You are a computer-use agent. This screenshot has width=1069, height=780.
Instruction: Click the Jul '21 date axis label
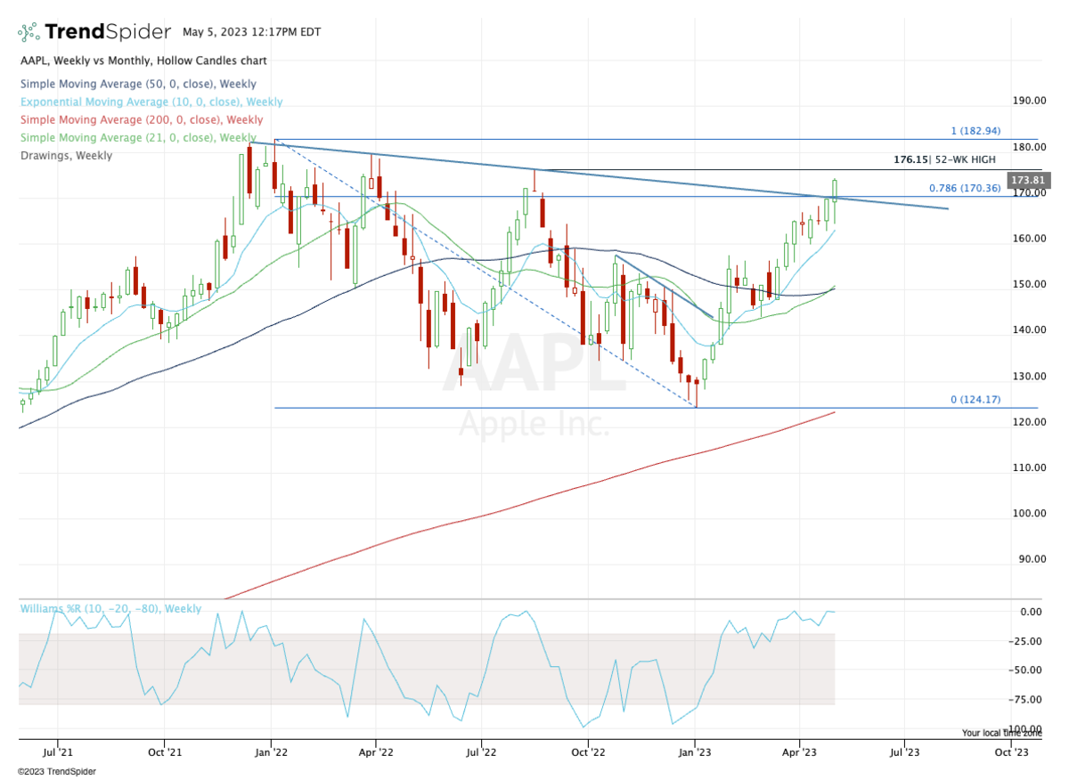(58, 752)
